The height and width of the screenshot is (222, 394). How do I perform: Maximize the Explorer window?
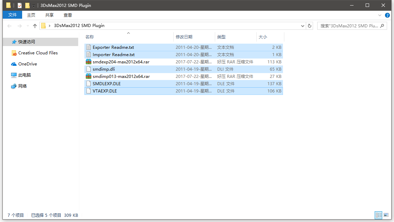click(367, 5)
